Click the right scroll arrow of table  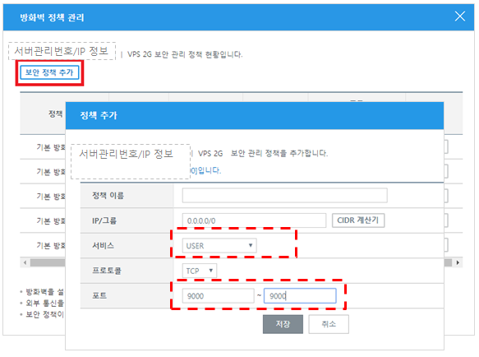(x=458, y=262)
